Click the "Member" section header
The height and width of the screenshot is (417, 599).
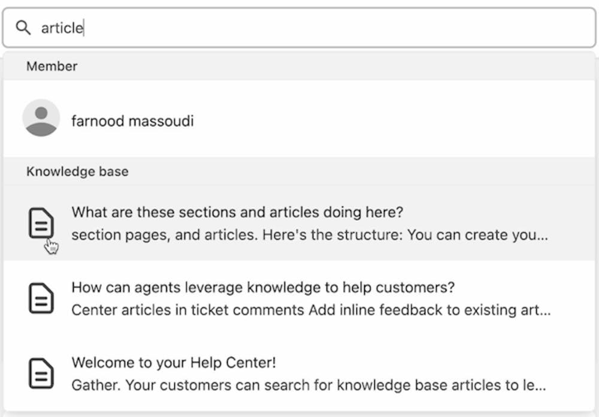52,66
